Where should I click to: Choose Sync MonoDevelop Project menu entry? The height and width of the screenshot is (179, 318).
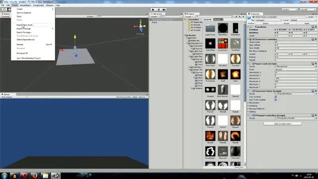(x=33, y=58)
